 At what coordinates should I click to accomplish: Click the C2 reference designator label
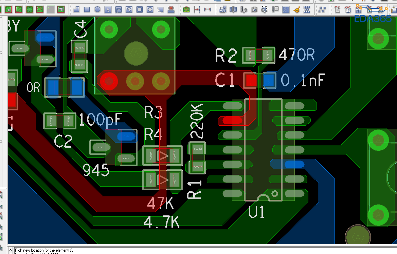click(63, 141)
